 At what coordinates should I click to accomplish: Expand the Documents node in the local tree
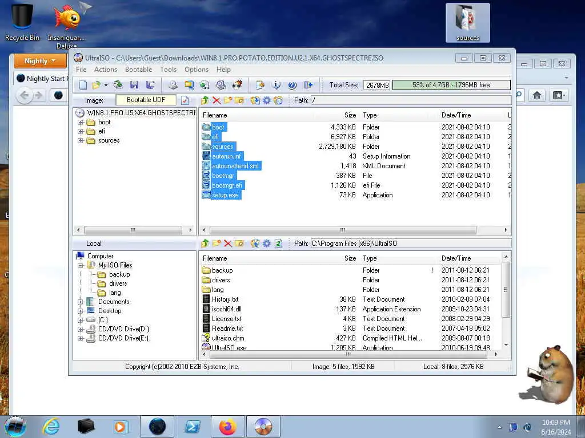point(80,302)
